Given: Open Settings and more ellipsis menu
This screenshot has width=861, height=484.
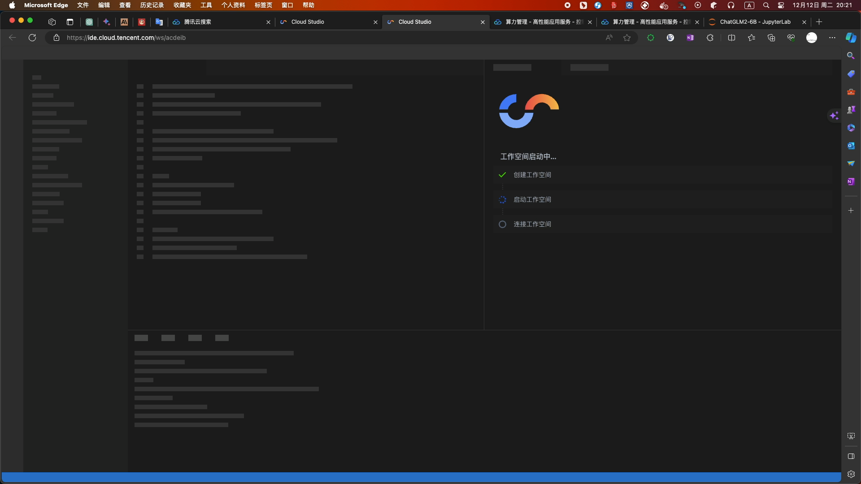Looking at the screenshot, I should click(x=832, y=38).
